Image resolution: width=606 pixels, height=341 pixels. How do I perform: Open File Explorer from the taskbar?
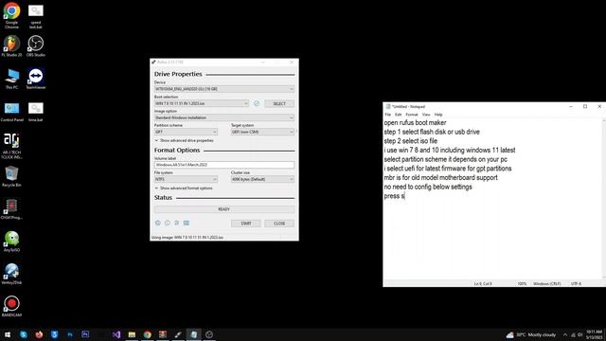(132, 334)
